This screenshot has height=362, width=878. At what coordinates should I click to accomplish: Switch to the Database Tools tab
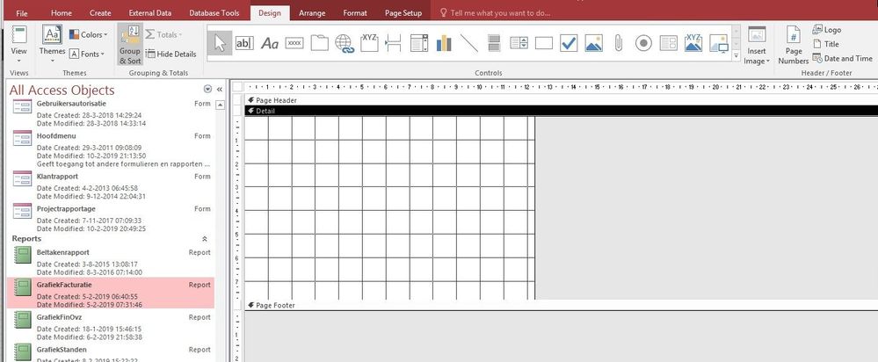[214, 13]
